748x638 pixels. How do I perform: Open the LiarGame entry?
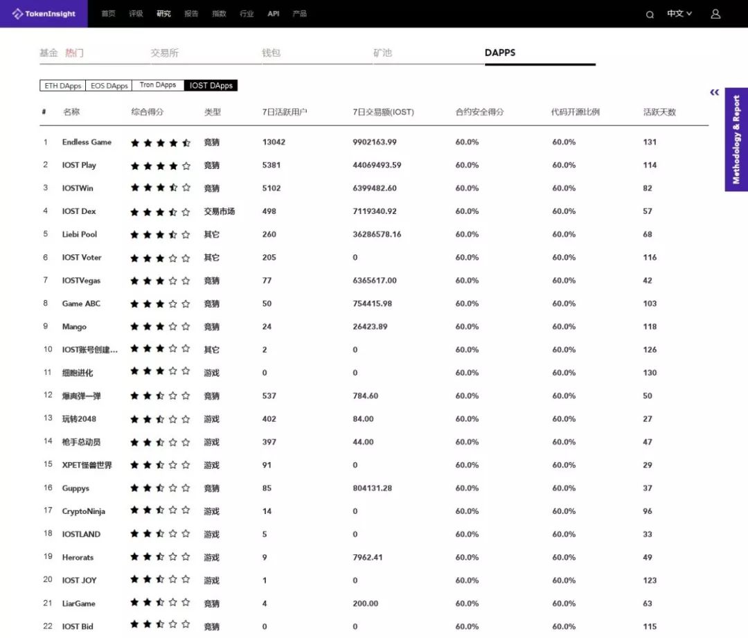(79, 603)
